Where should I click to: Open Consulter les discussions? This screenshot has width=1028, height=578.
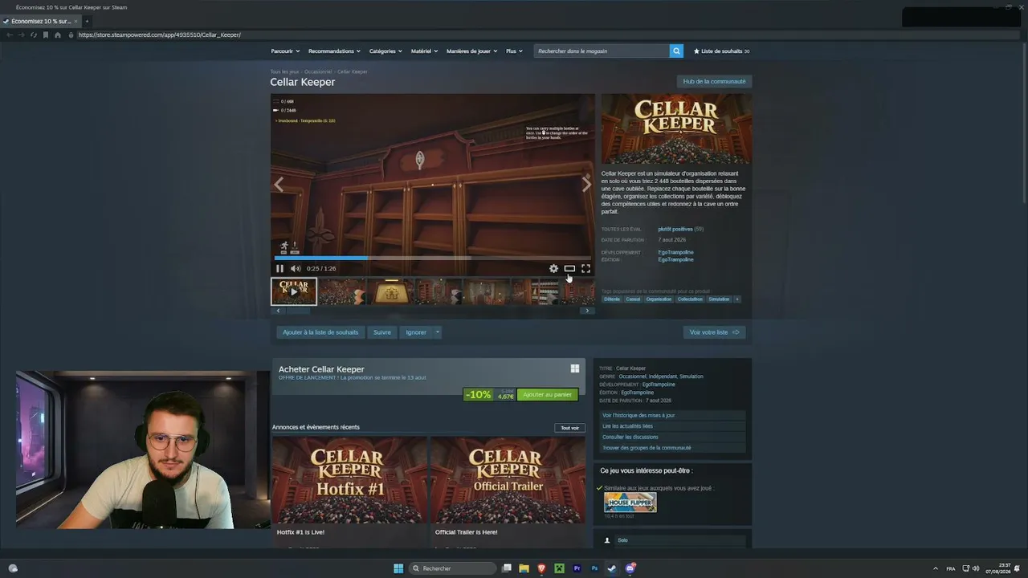(673, 437)
